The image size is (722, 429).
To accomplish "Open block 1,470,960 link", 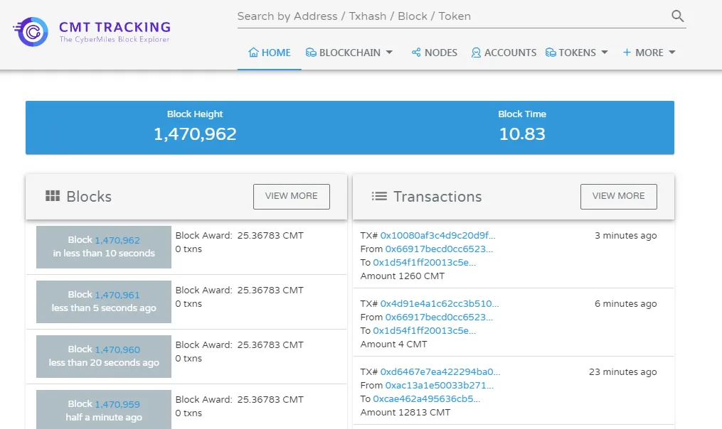I will [117, 349].
